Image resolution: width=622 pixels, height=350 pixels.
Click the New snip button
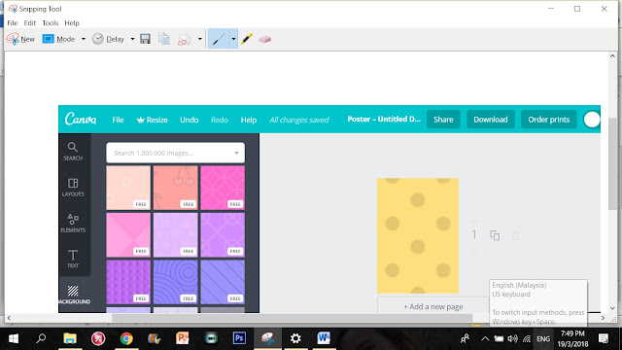pos(20,39)
